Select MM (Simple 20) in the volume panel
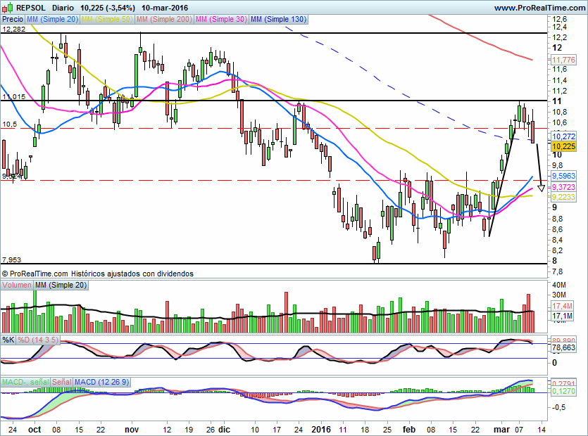The width and height of the screenshot is (588, 436). [x=61, y=285]
